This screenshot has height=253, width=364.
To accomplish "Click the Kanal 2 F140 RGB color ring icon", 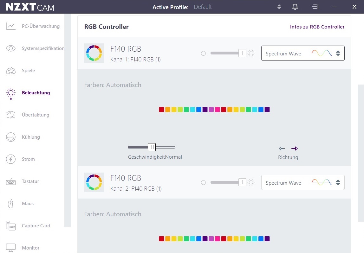I will (94, 182).
